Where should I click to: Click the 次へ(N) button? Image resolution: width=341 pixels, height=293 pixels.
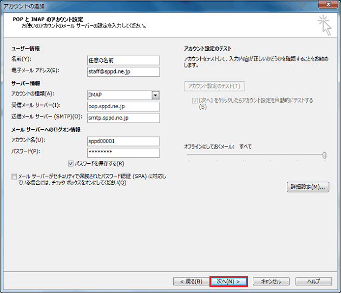(228, 282)
